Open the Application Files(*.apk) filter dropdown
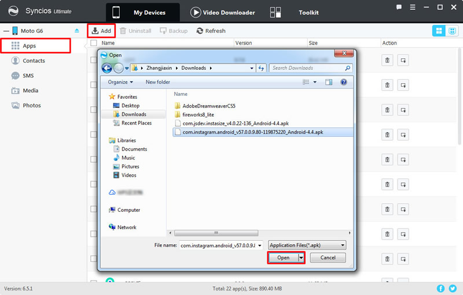Screen dimensions: 463x295 click(307, 245)
